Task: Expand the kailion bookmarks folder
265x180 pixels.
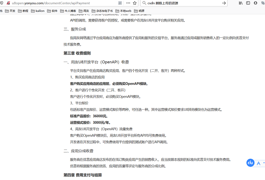Action: pos(38,11)
